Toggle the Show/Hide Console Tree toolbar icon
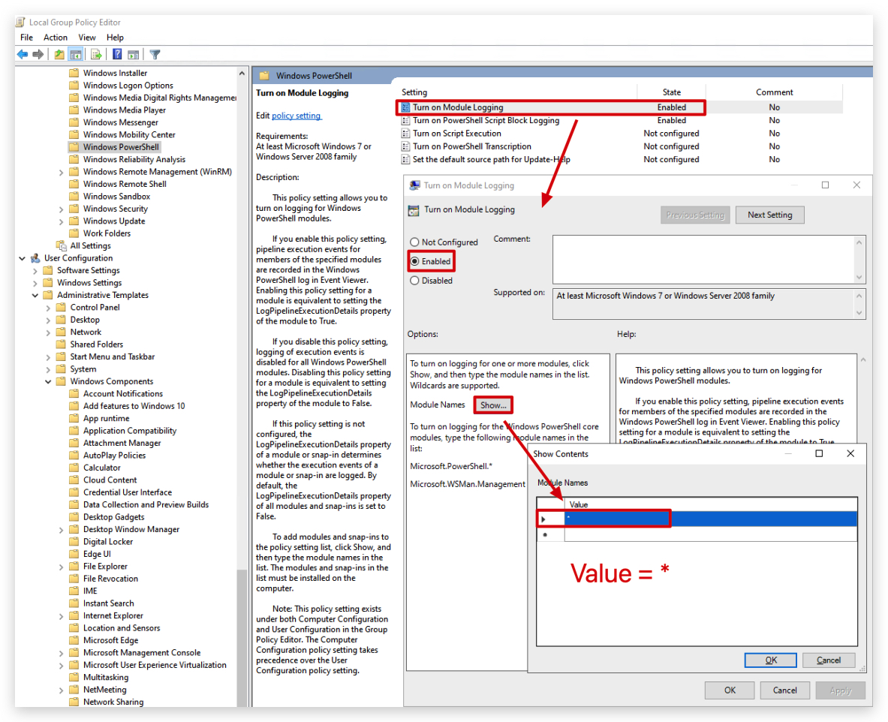Viewport: 888px width, 722px height. tap(75, 54)
